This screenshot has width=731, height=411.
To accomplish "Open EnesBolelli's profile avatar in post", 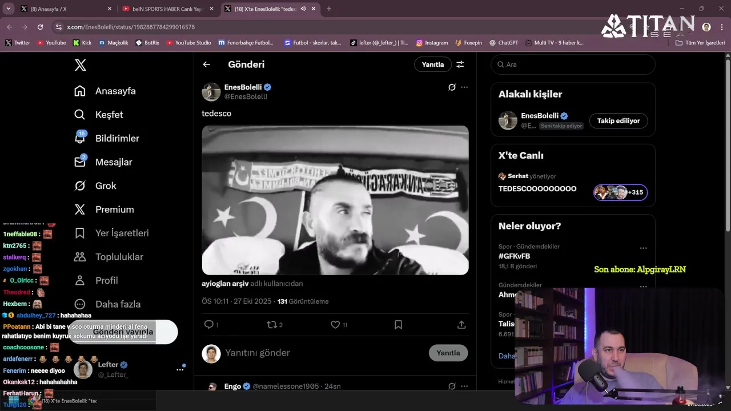I will 211,92.
